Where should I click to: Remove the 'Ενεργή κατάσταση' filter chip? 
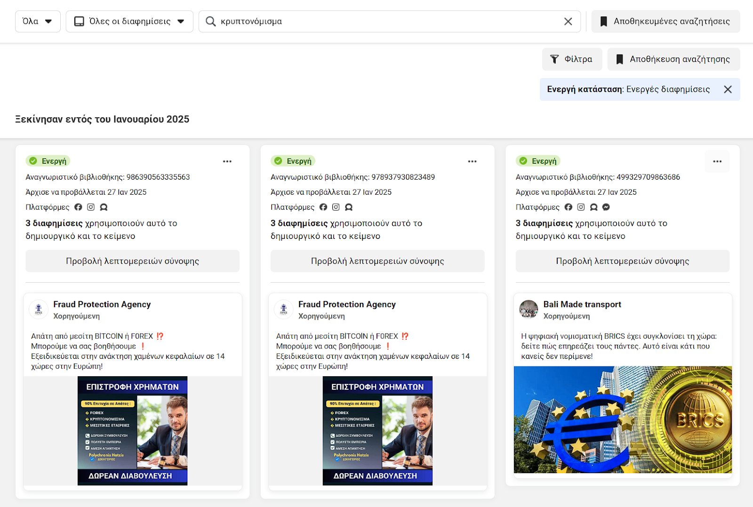coord(728,89)
